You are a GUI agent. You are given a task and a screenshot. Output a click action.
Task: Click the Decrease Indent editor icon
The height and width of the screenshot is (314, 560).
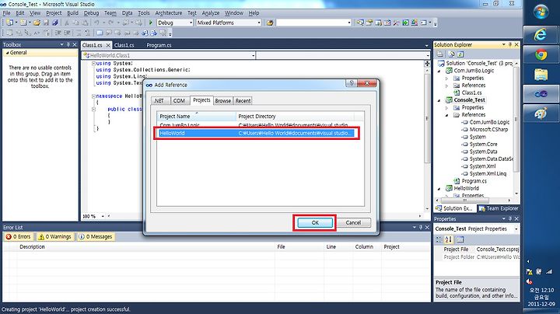point(58,33)
